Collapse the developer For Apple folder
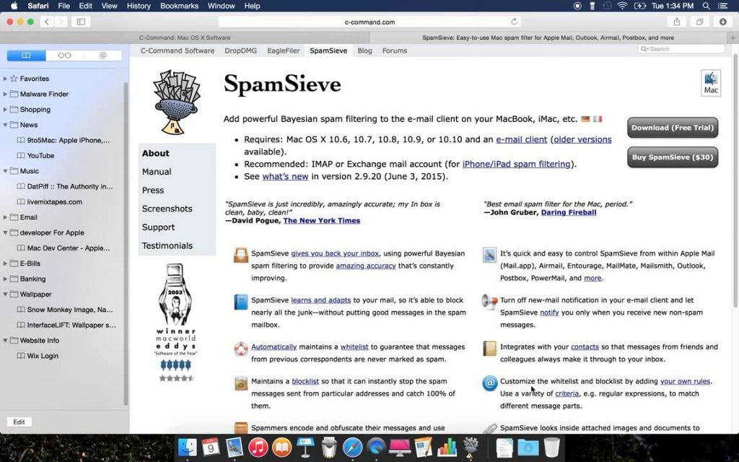 point(5,233)
